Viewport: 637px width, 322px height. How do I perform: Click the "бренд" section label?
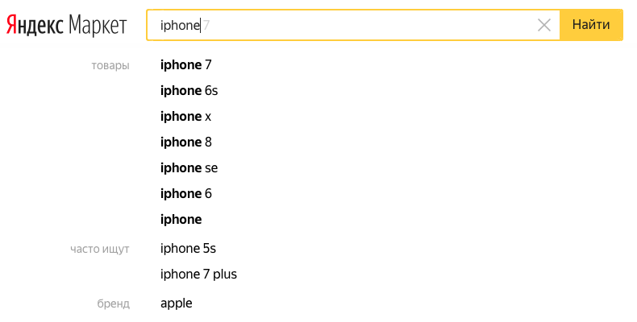(x=113, y=303)
